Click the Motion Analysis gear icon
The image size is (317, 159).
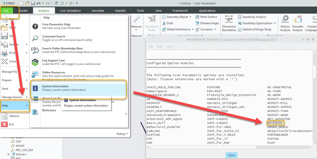pyautogui.click(x=285, y=20)
